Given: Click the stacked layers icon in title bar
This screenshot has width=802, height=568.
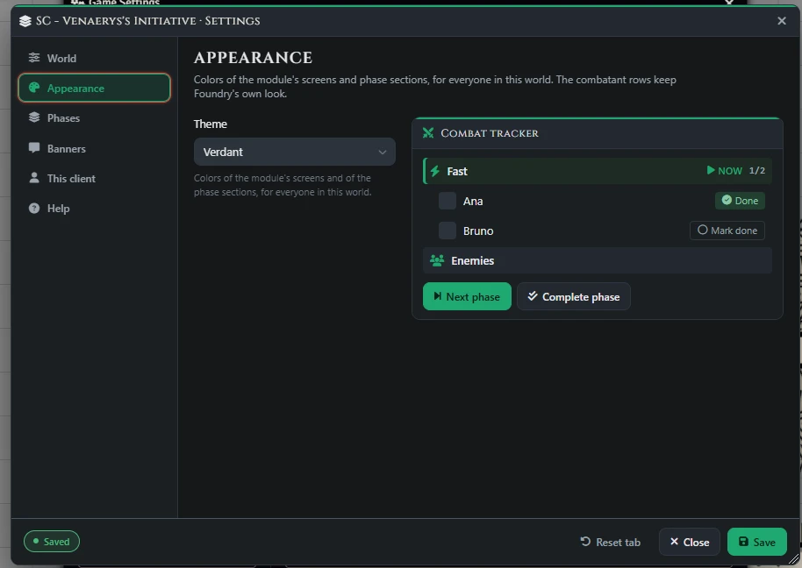Looking at the screenshot, I should coord(25,21).
